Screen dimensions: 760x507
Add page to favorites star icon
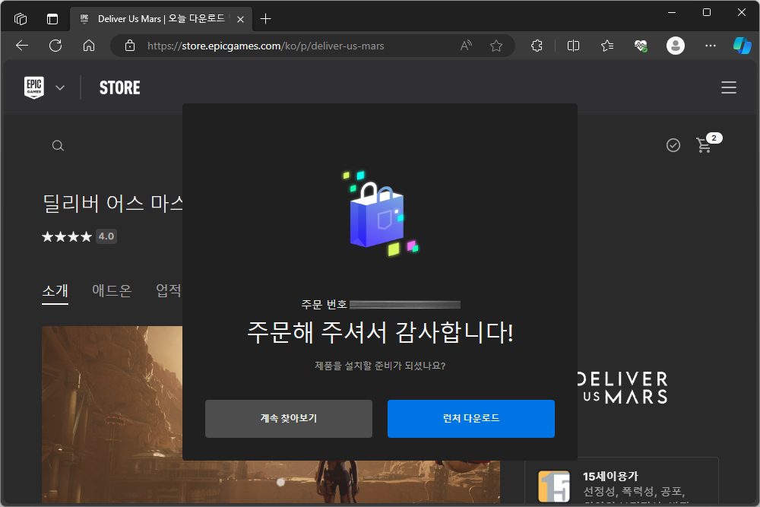(496, 46)
